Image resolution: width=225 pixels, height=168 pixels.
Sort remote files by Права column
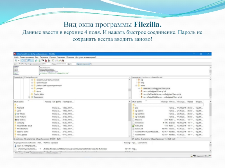click(x=191, y=102)
